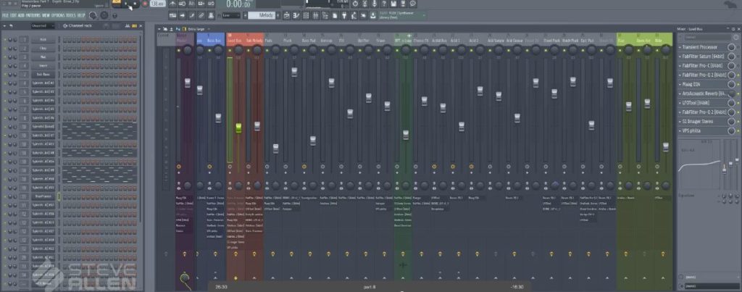Click the Sub Bass channel button

[x=43, y=75]
